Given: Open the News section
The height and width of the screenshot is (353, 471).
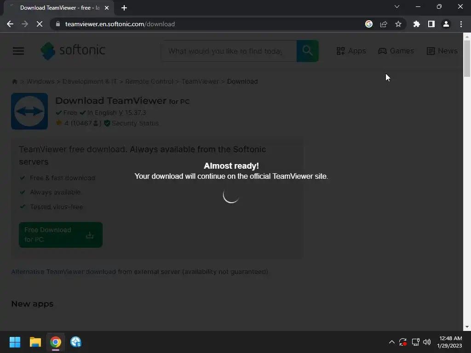Looking at the screenshot, I should (x=442, y=51).
